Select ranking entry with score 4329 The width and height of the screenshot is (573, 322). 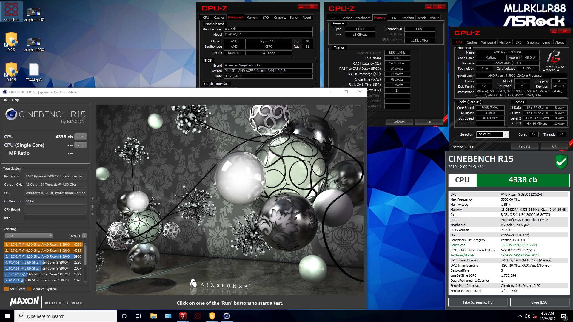[43, 250]
